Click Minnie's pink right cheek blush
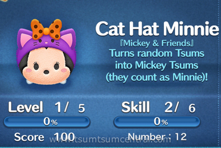Image resolution: width=221 pixels, height=148 pixels. (x=64, y=70)
